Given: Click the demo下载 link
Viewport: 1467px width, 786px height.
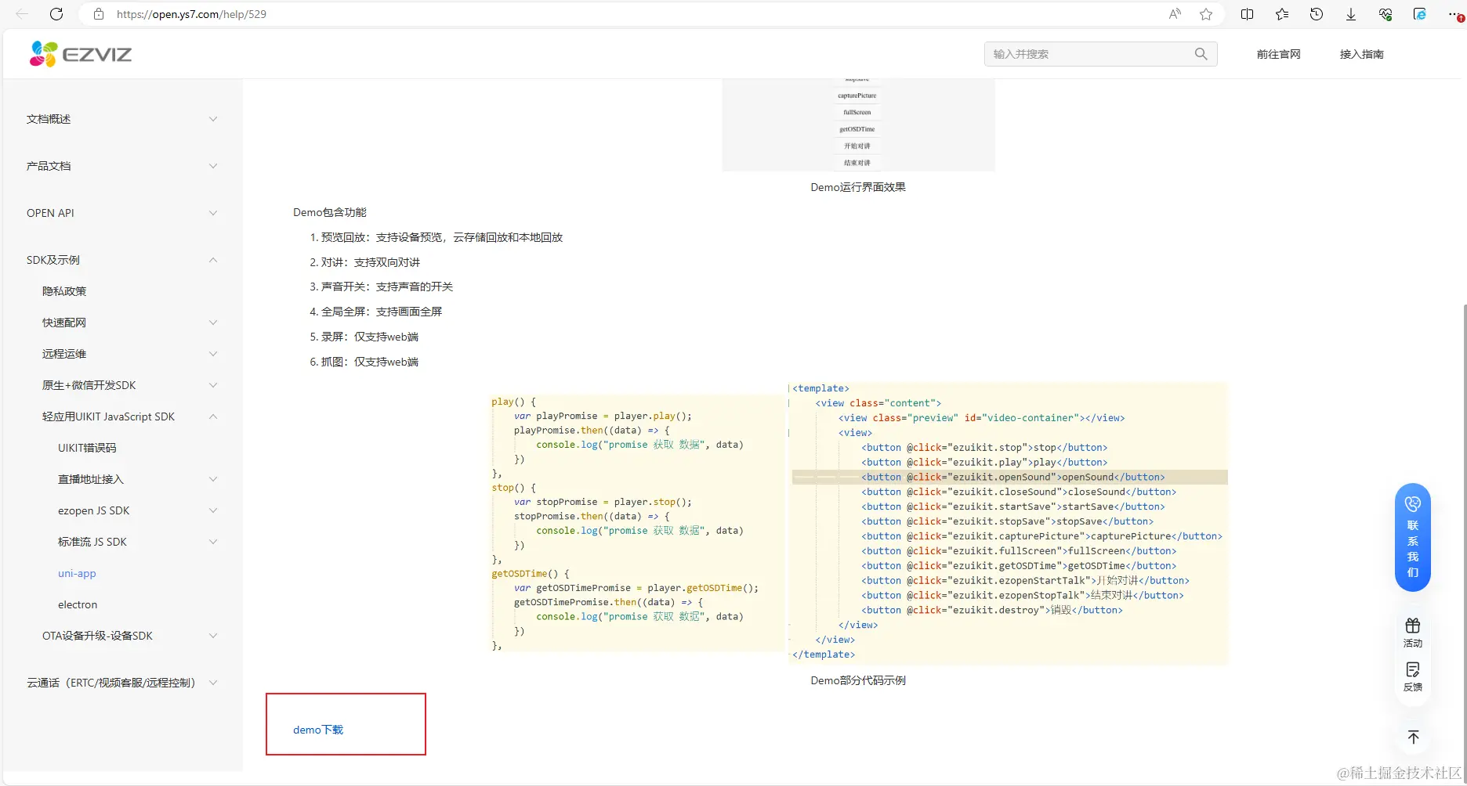Looking at the screenshot, I should [318, 730].
